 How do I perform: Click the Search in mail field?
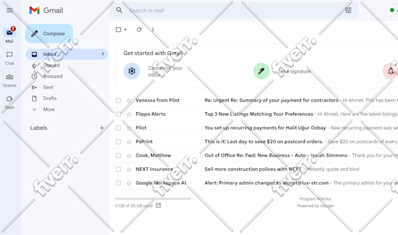[x=234, y=11]
